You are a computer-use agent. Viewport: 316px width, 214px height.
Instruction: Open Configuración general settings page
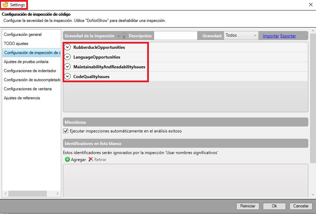(x=23, y=35)
